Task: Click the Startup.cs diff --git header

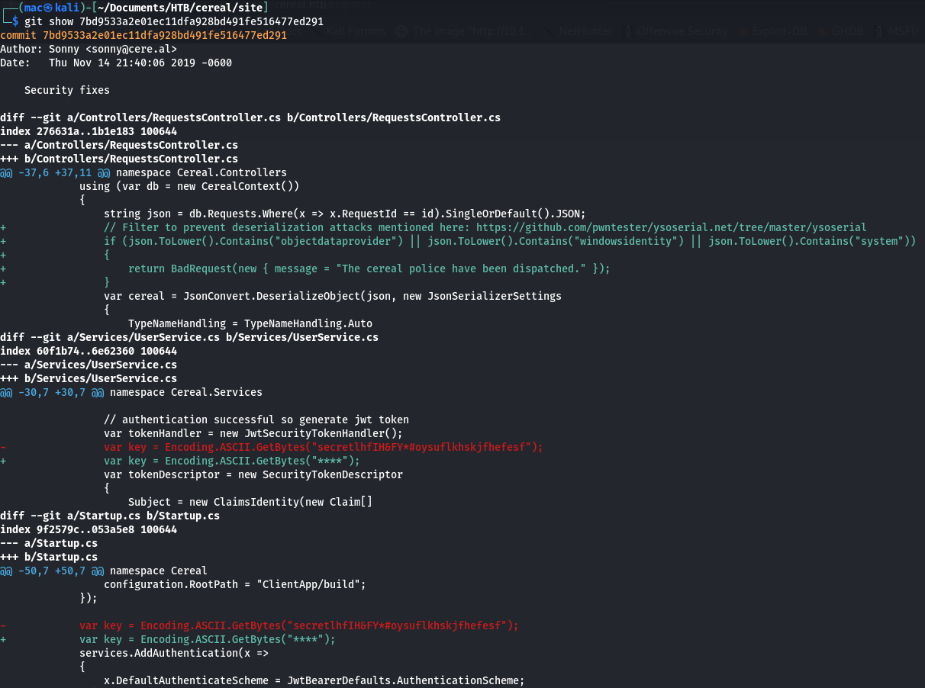Action: [x=110, y=516]
